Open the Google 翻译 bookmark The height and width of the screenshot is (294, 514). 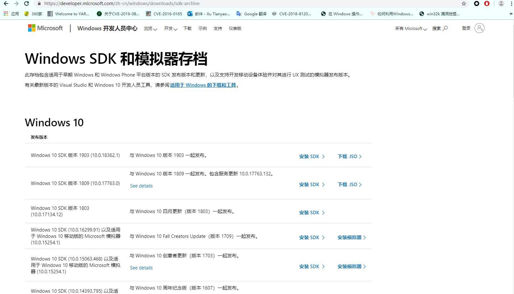click(x=252, y=14)
